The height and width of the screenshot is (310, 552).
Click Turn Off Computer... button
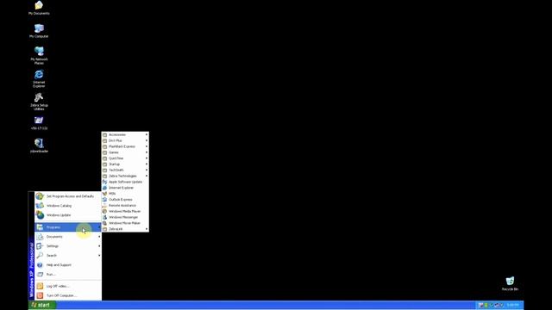point(68,295)
